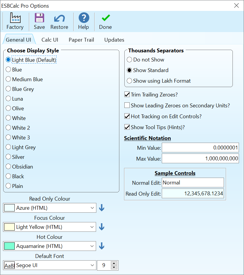The height and width of the screenshot is (275, 244).
Task: Expand the Hot Colour dropdown
Action: 92,246
